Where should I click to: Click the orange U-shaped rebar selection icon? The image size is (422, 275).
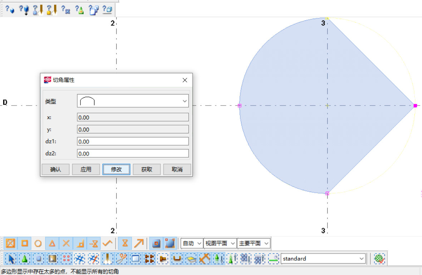(177, 259)
